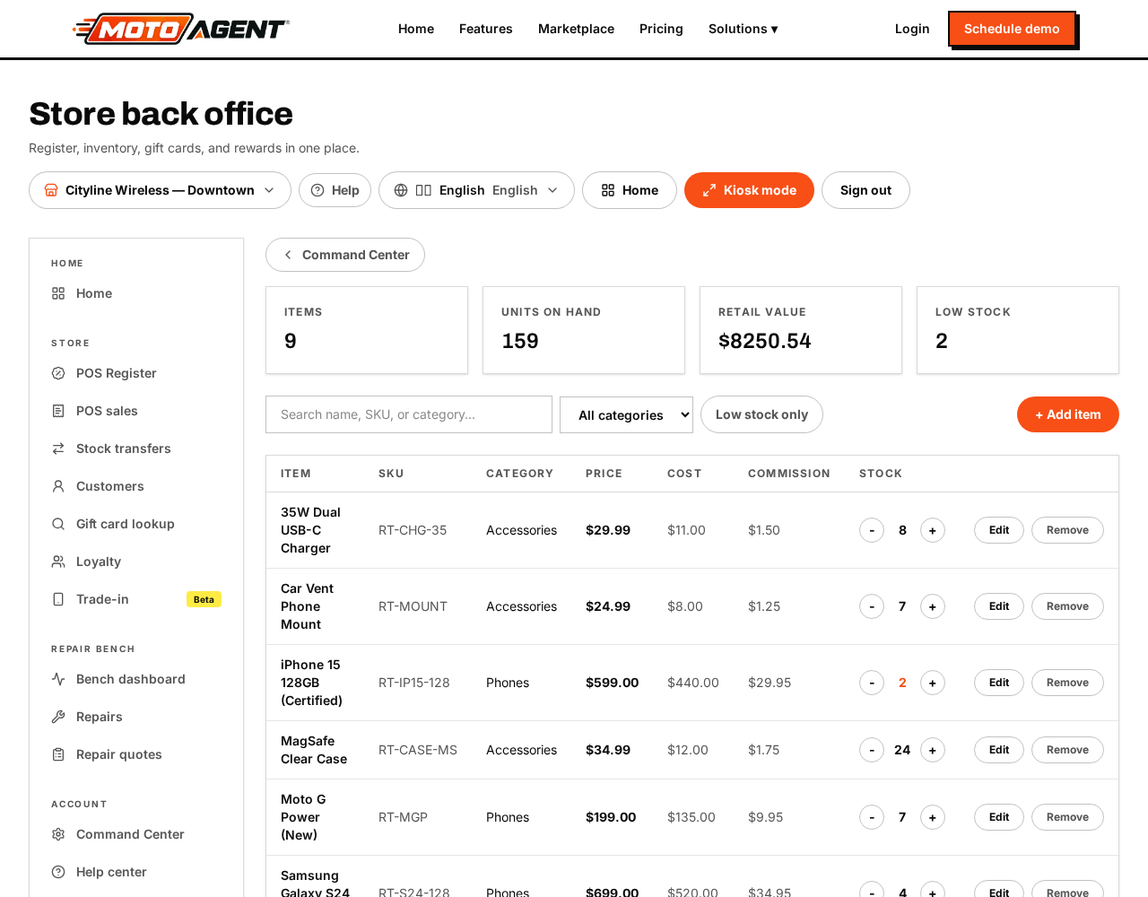Click the Stock transfers arrows icon
The image size is (1148, 897).
tap(58, 448)
